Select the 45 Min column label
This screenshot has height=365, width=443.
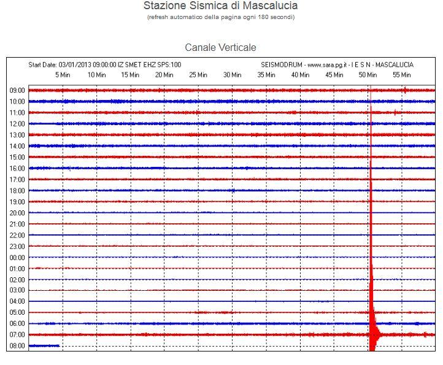click(334, 75)
